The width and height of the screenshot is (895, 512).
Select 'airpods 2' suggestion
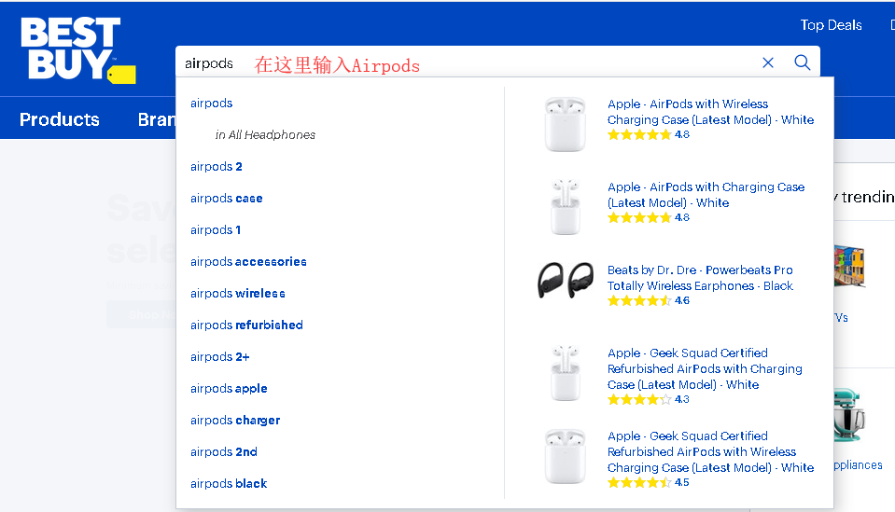click(217, 167)
